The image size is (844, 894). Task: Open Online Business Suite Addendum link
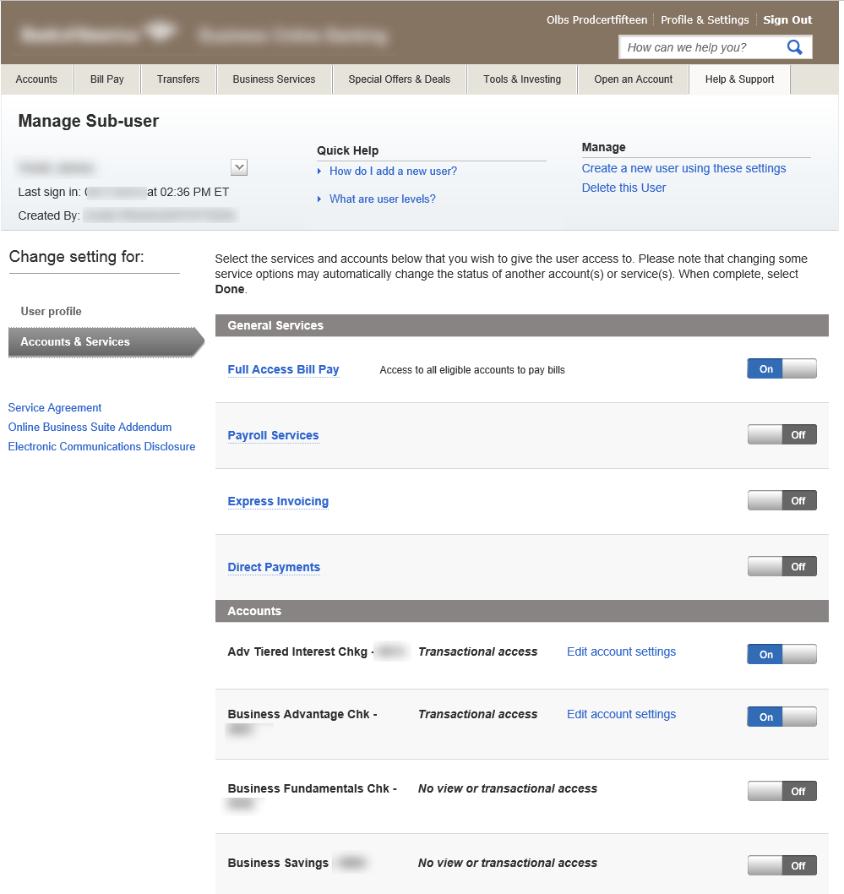point(90,427)
